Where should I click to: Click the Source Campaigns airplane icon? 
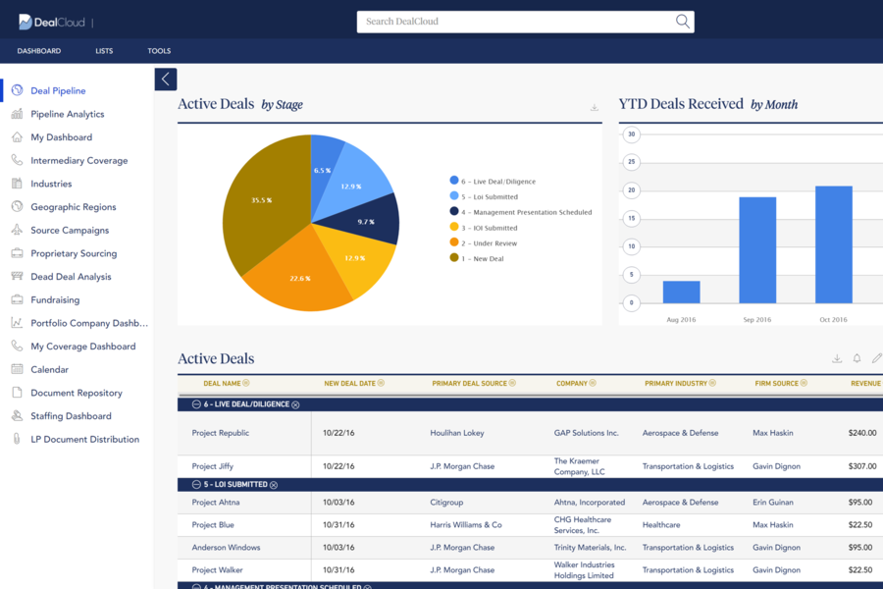click(x=17, y=230)
